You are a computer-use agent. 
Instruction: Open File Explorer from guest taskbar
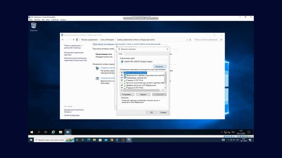point(61,132)
